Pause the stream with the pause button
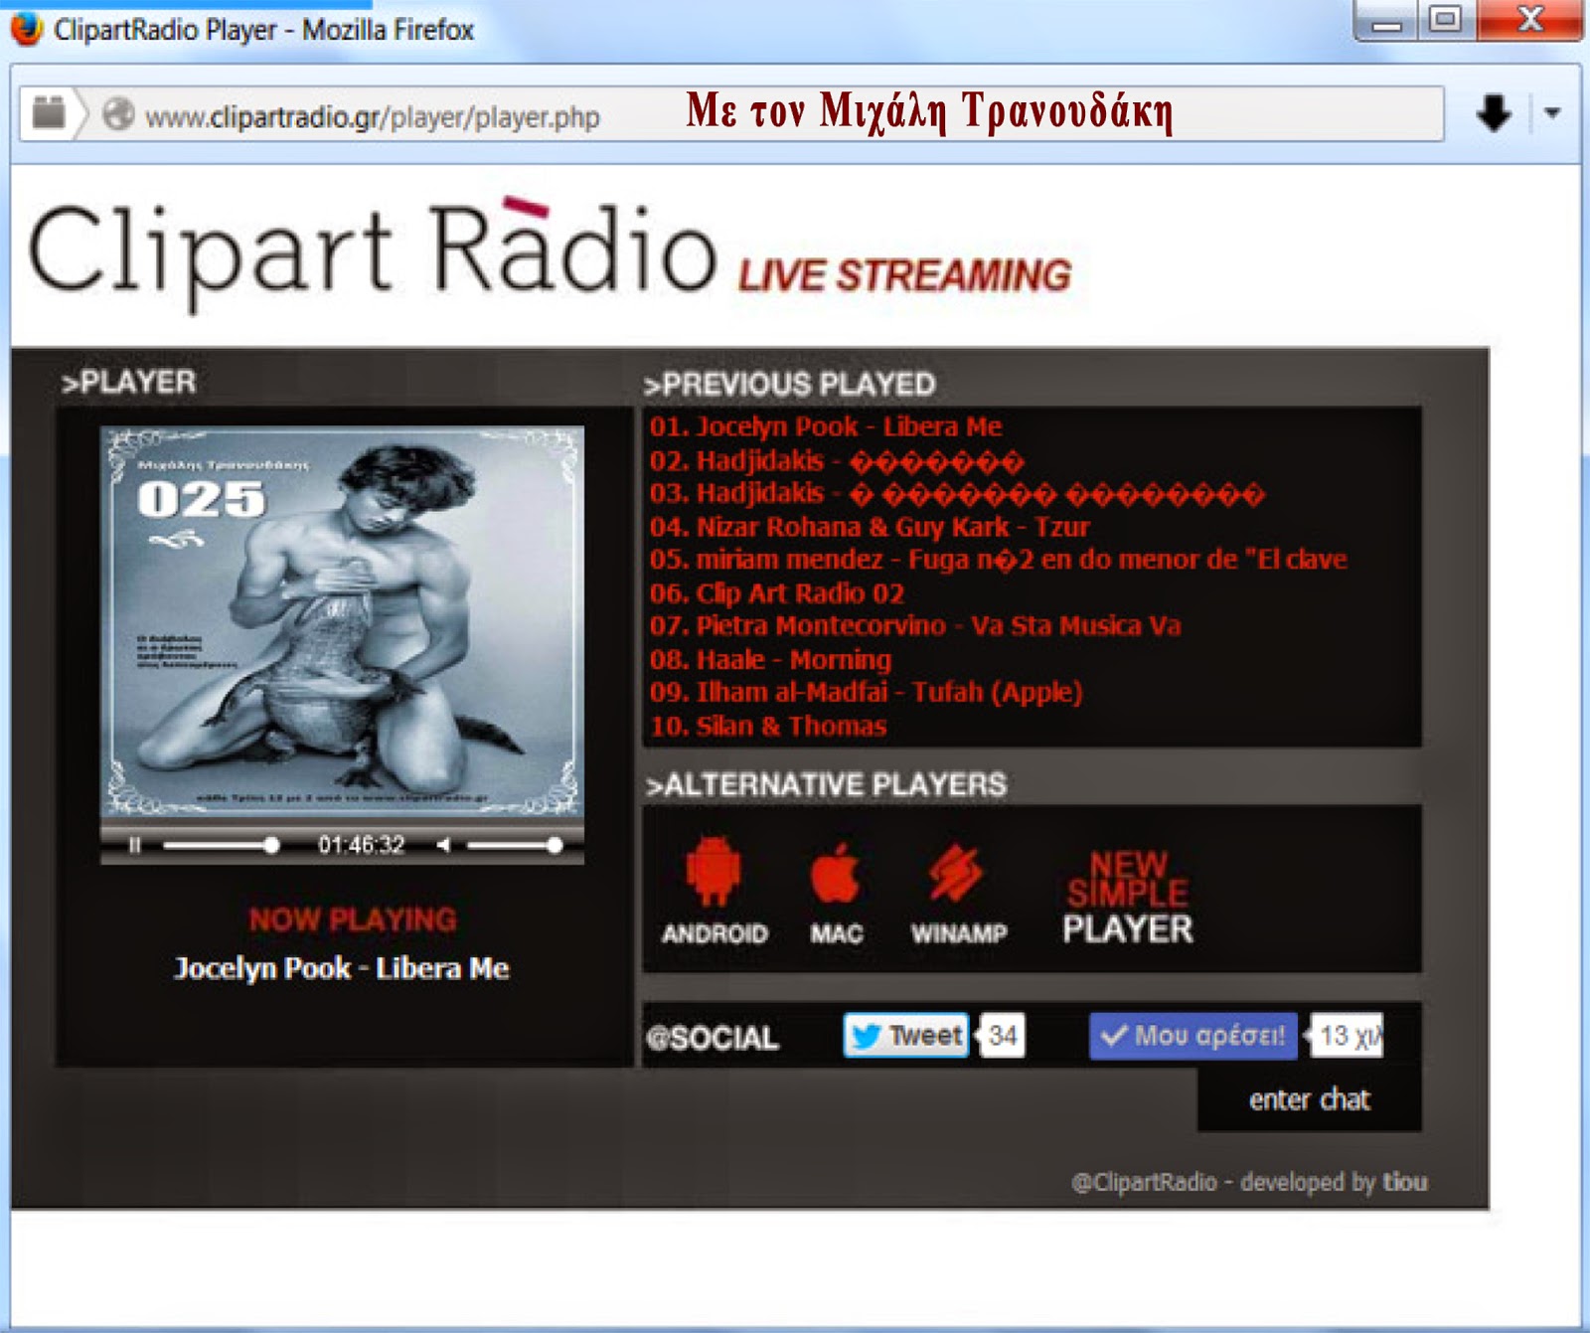Image resolution: width=1590 pixels, height=1333 pixels. 135,845
